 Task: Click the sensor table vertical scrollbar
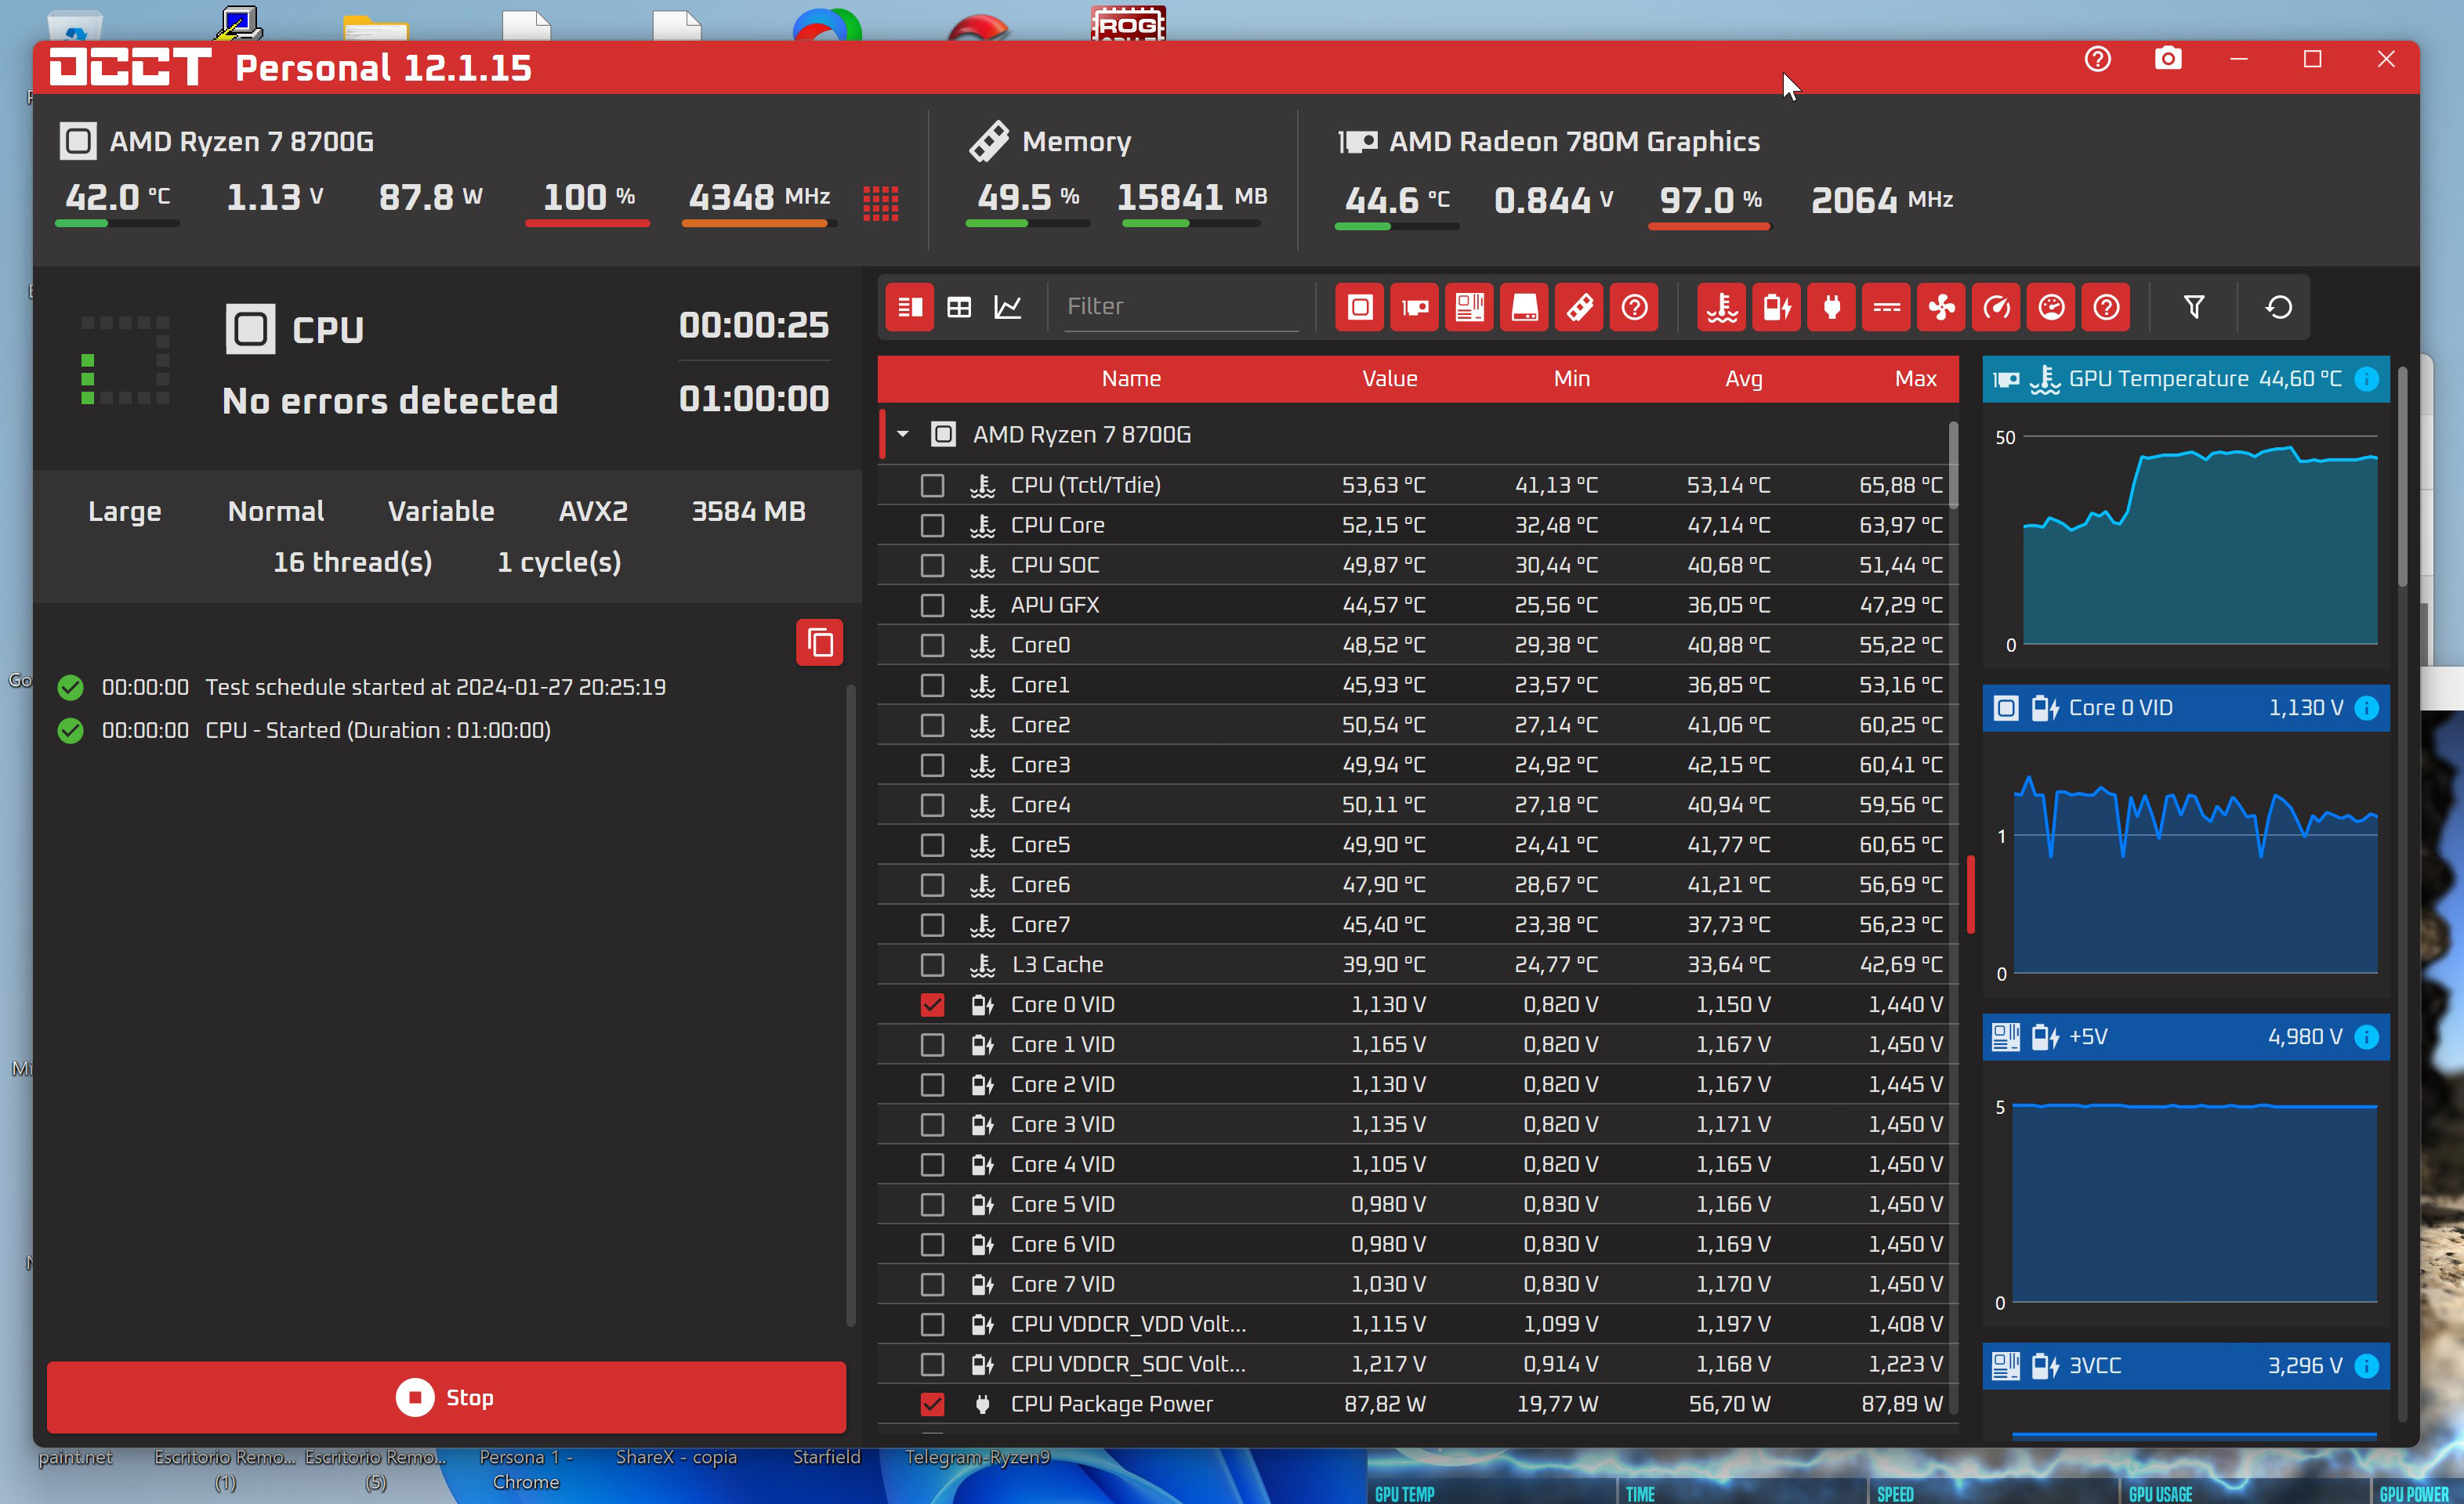tap(1953, 465)
